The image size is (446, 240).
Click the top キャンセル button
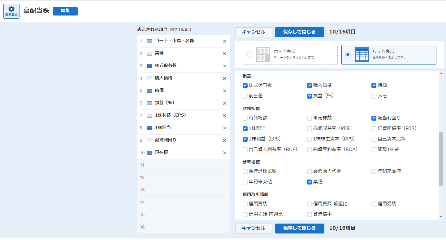(x=253, y=32)
